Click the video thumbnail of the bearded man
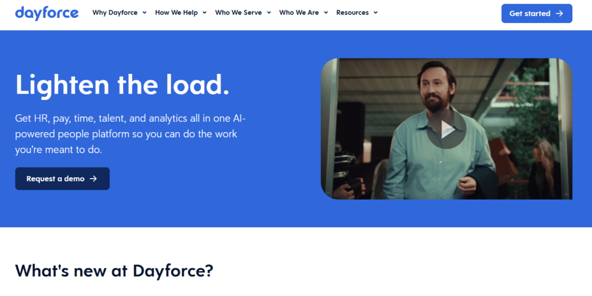 click(x=447, y=129)
